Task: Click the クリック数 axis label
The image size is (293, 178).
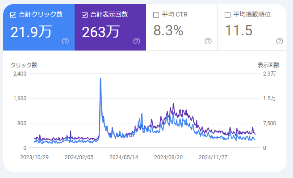Action: pyautogui.click(x=24, y=65)
